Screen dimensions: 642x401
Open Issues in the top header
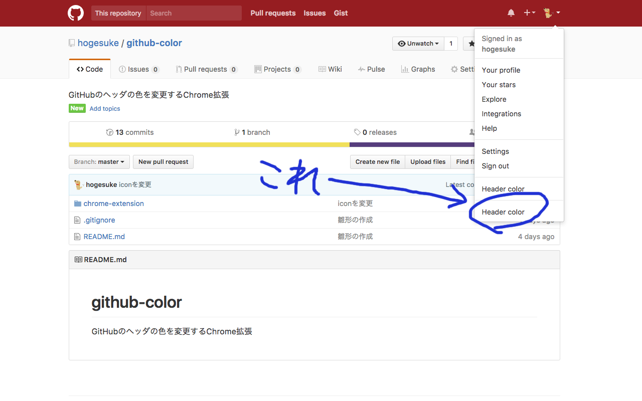click(314, 13)
